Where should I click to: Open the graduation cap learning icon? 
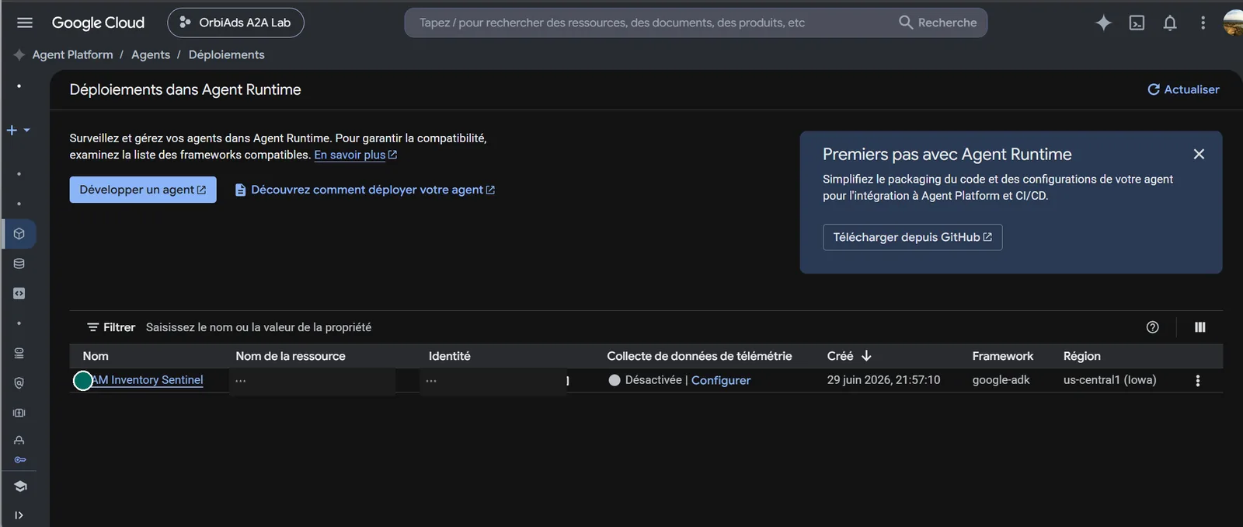pos(19,486)
